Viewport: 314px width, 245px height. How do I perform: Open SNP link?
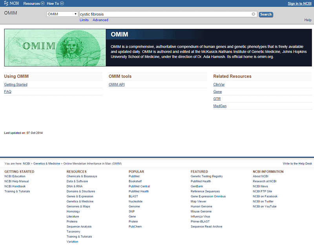pyautogui.click(x=131, y=211)
